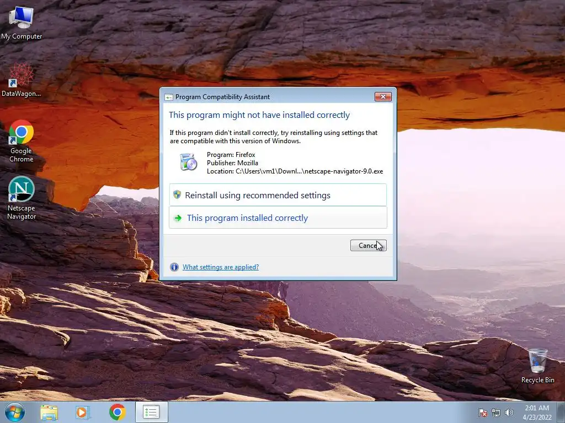The width and height of the screenshot is (565, 423).
Task: Click the dialog heading about installing correctly
Action: (x=259, y=115)
